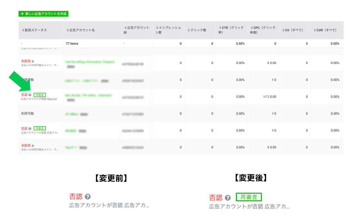359x222 pixels.
Task: Open help icon beside 未配信 in the bottom row
Action: point(33,146)
